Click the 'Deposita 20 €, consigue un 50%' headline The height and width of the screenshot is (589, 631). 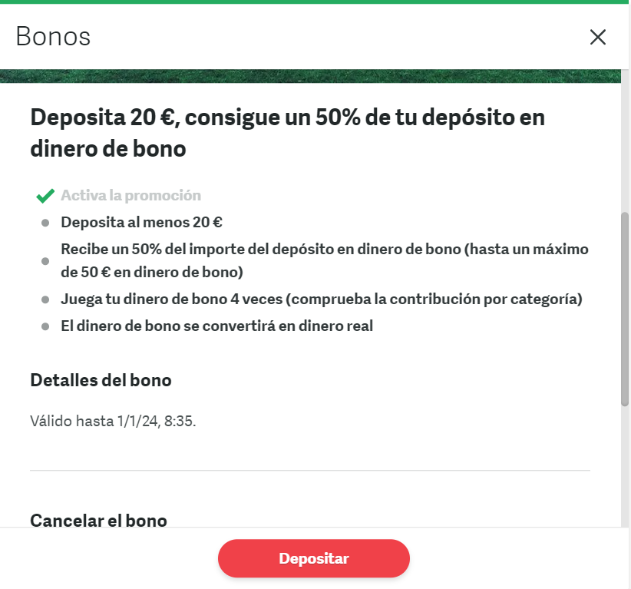coord(287,133)
